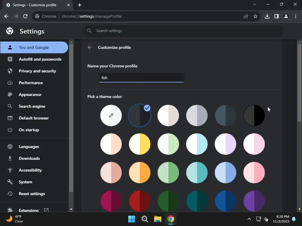
Task: Open the weather widget showing 41°F
Action: (14, 219)
